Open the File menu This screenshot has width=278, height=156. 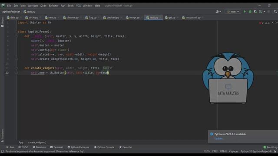(x=9, y=6)
